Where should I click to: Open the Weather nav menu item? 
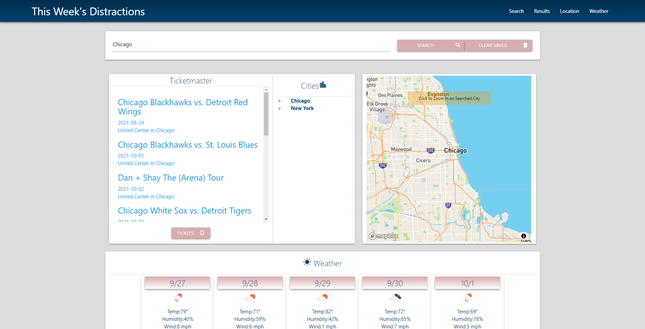point(598,11)
